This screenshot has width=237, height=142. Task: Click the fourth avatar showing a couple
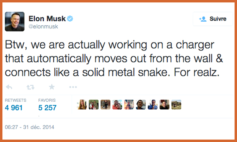click(x=117, y=105)
